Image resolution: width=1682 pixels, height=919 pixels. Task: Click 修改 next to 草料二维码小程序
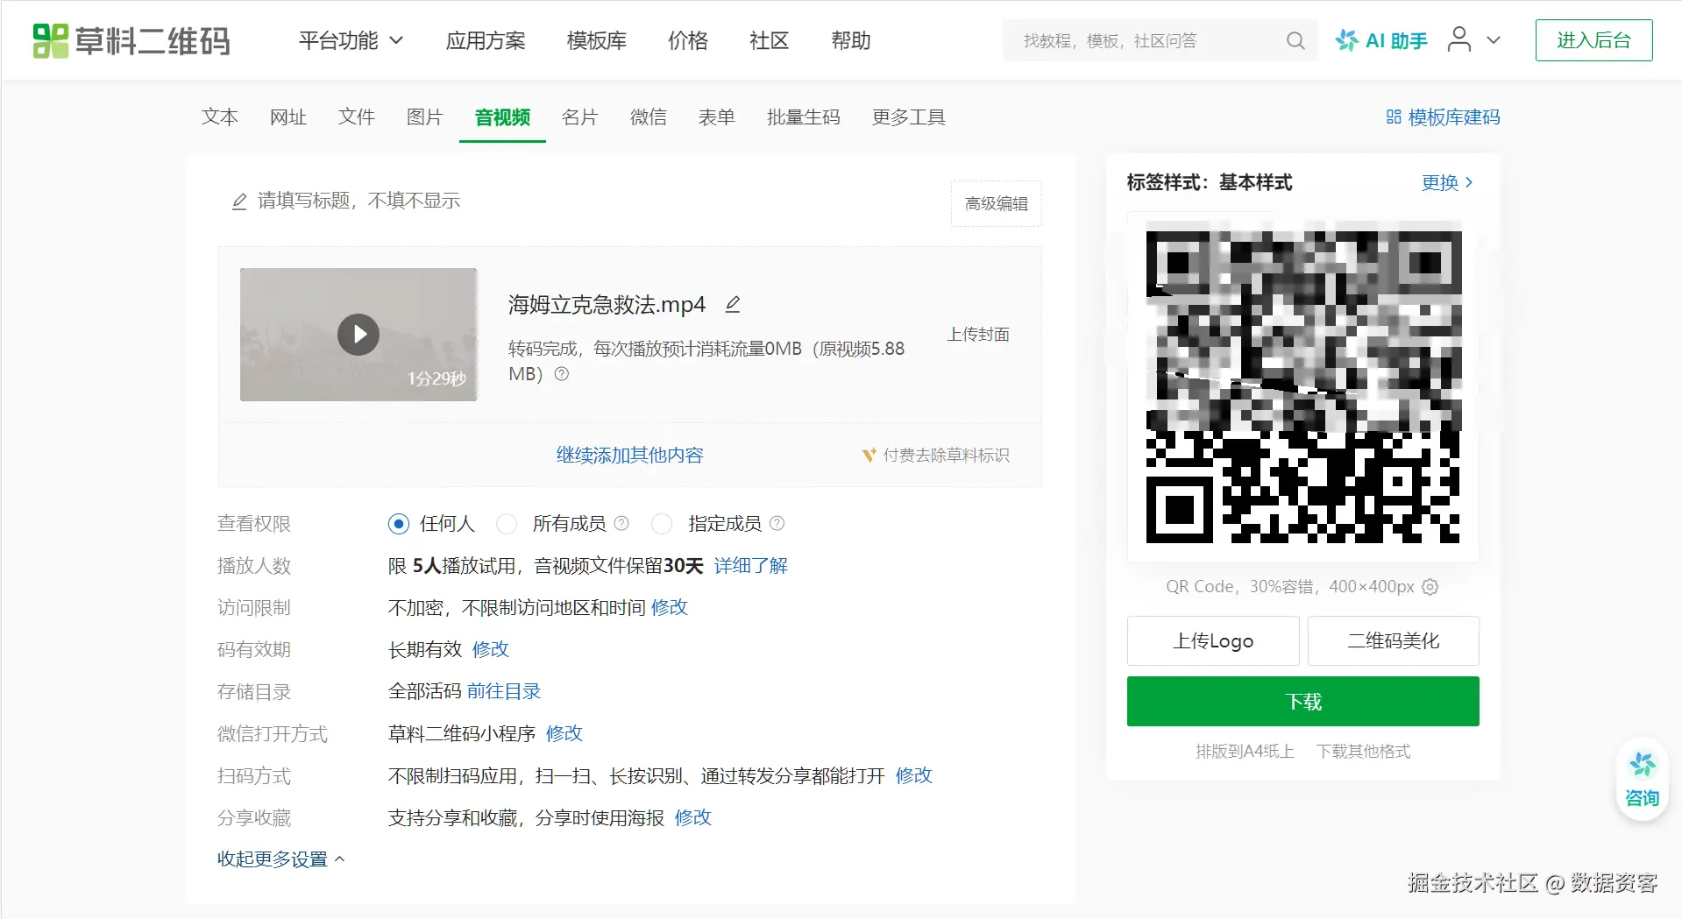point(564,733)
